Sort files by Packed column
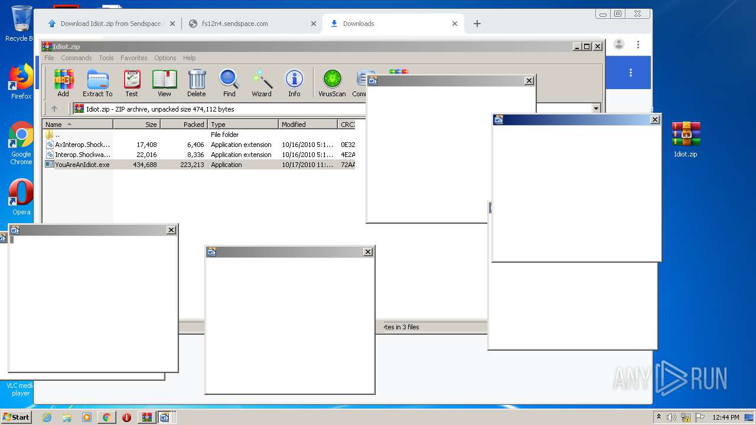756x425 pixels. click(184, 125)
